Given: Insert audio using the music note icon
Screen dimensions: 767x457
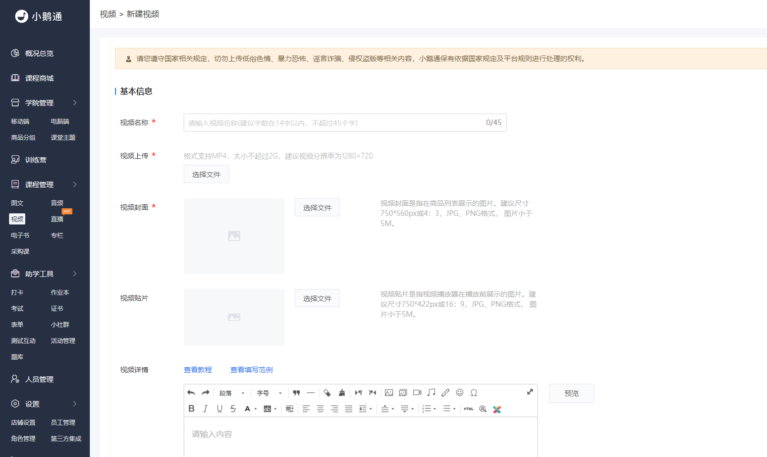Looking at the screenshot, I should coord(431,393).
